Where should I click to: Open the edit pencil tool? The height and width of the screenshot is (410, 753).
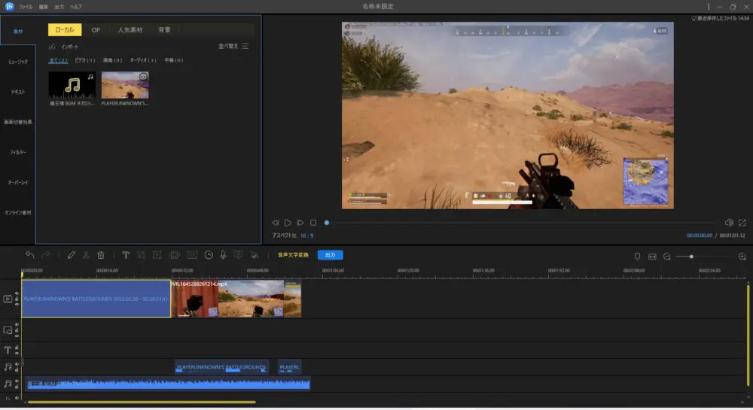coord(71,255)
